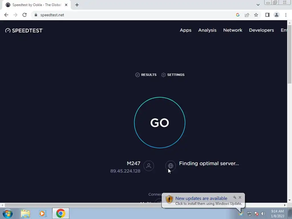
Task: Start the test with the GO button
Action: click(x=160, y=123)
